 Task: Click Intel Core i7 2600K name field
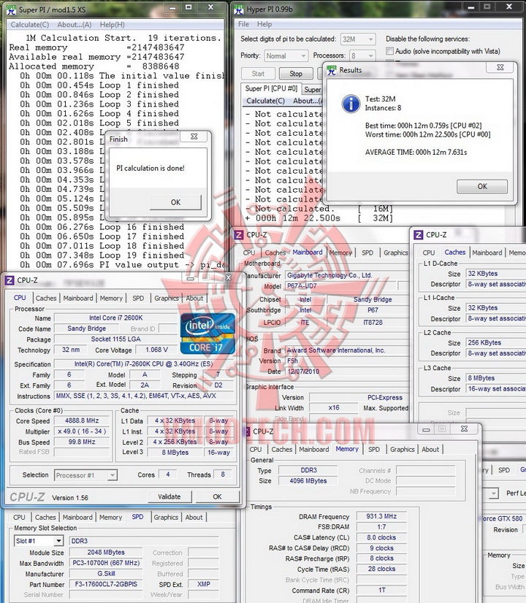click(x=116, y=318)
